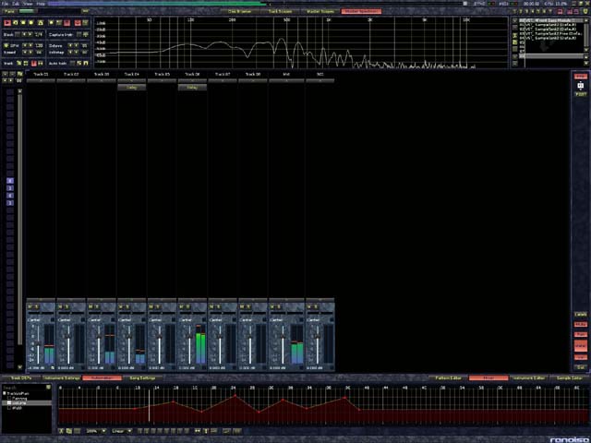Select the Delay device on Track 06

pos(192,88)
